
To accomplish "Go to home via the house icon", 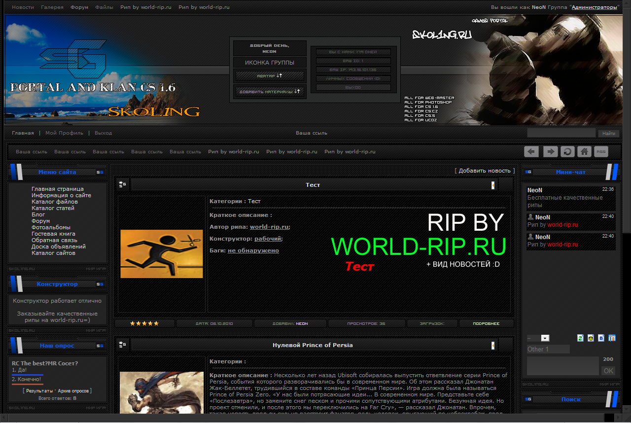I will click(584, 151).
